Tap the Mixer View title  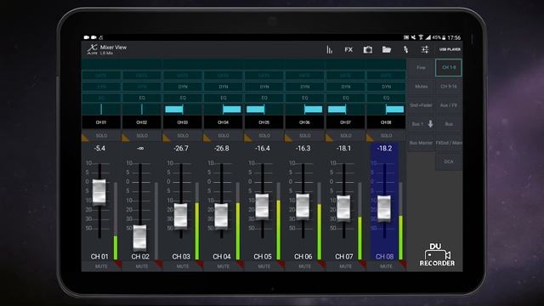[113, 48]
